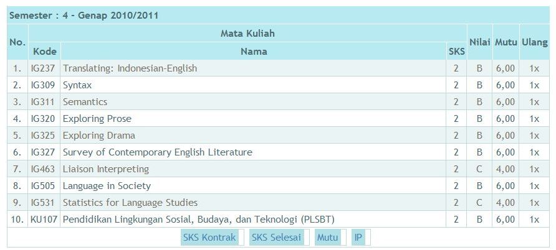The height and width of the screenshot is (250, 556).
Task: Select the SKS Kontrak label below table
Action: (x=209, y=237)
